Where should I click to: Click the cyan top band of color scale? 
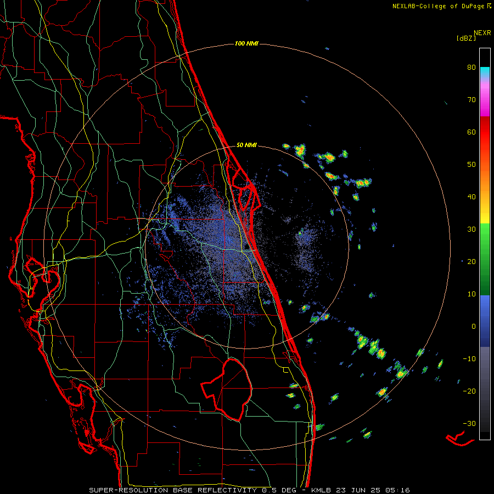pyautogui.click(x=485, y=72)
